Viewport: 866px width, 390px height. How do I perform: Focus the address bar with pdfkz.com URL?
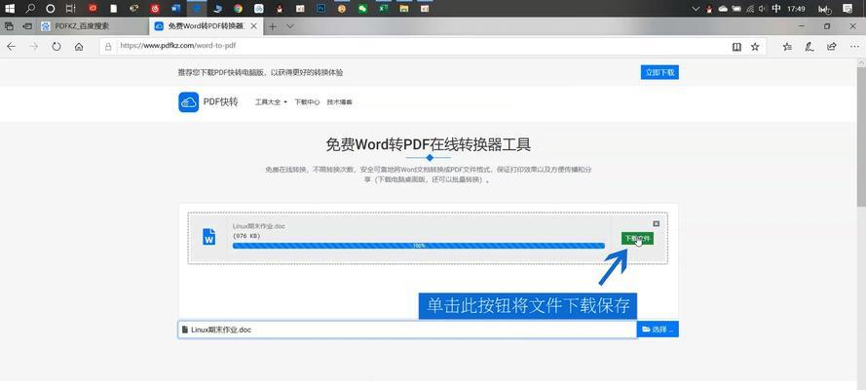[420, 47]
